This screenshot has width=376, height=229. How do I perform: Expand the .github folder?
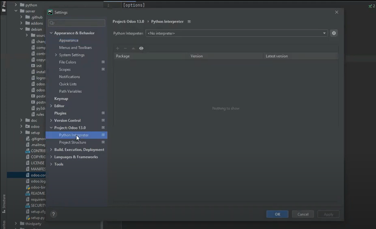tap(21, 17)
